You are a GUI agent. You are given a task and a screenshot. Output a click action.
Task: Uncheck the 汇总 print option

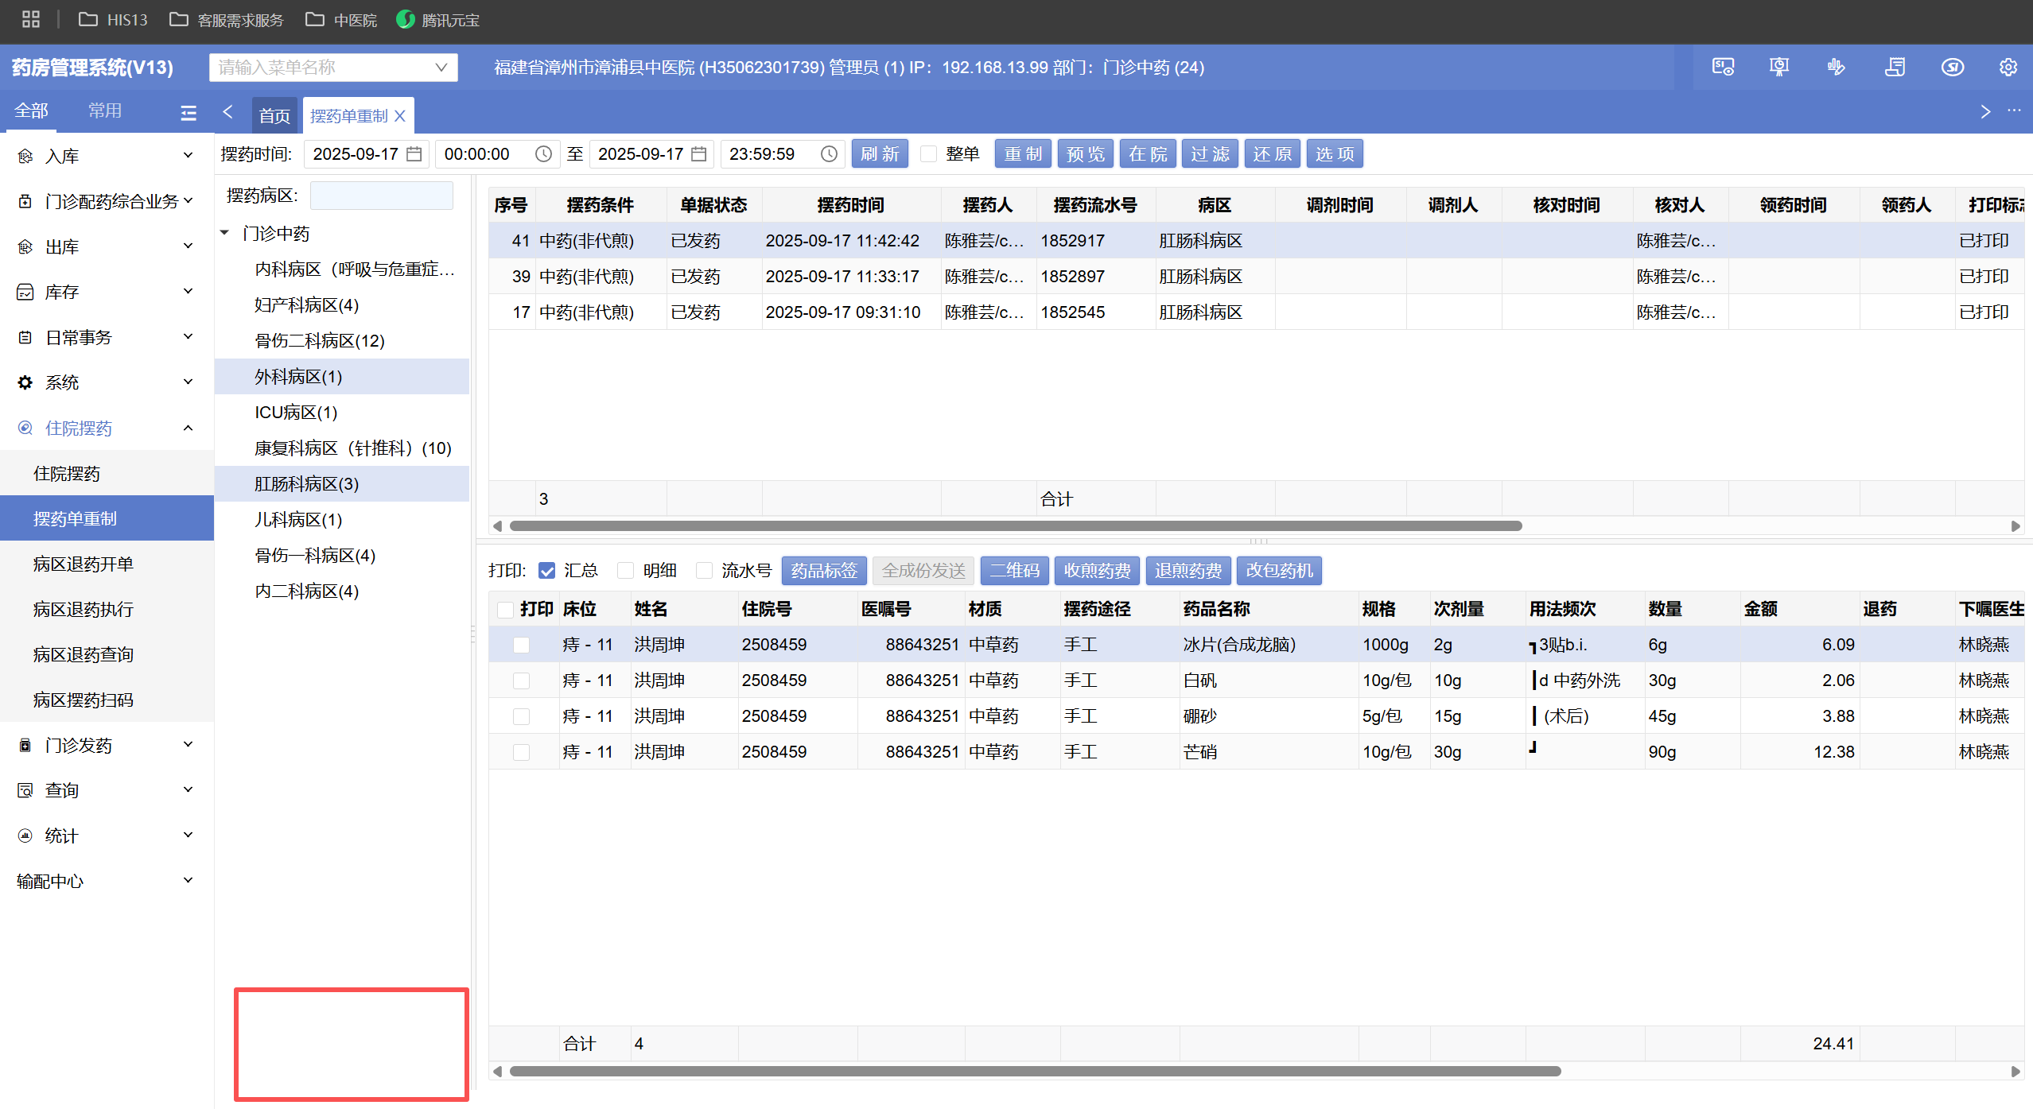(x=546, y=571)
